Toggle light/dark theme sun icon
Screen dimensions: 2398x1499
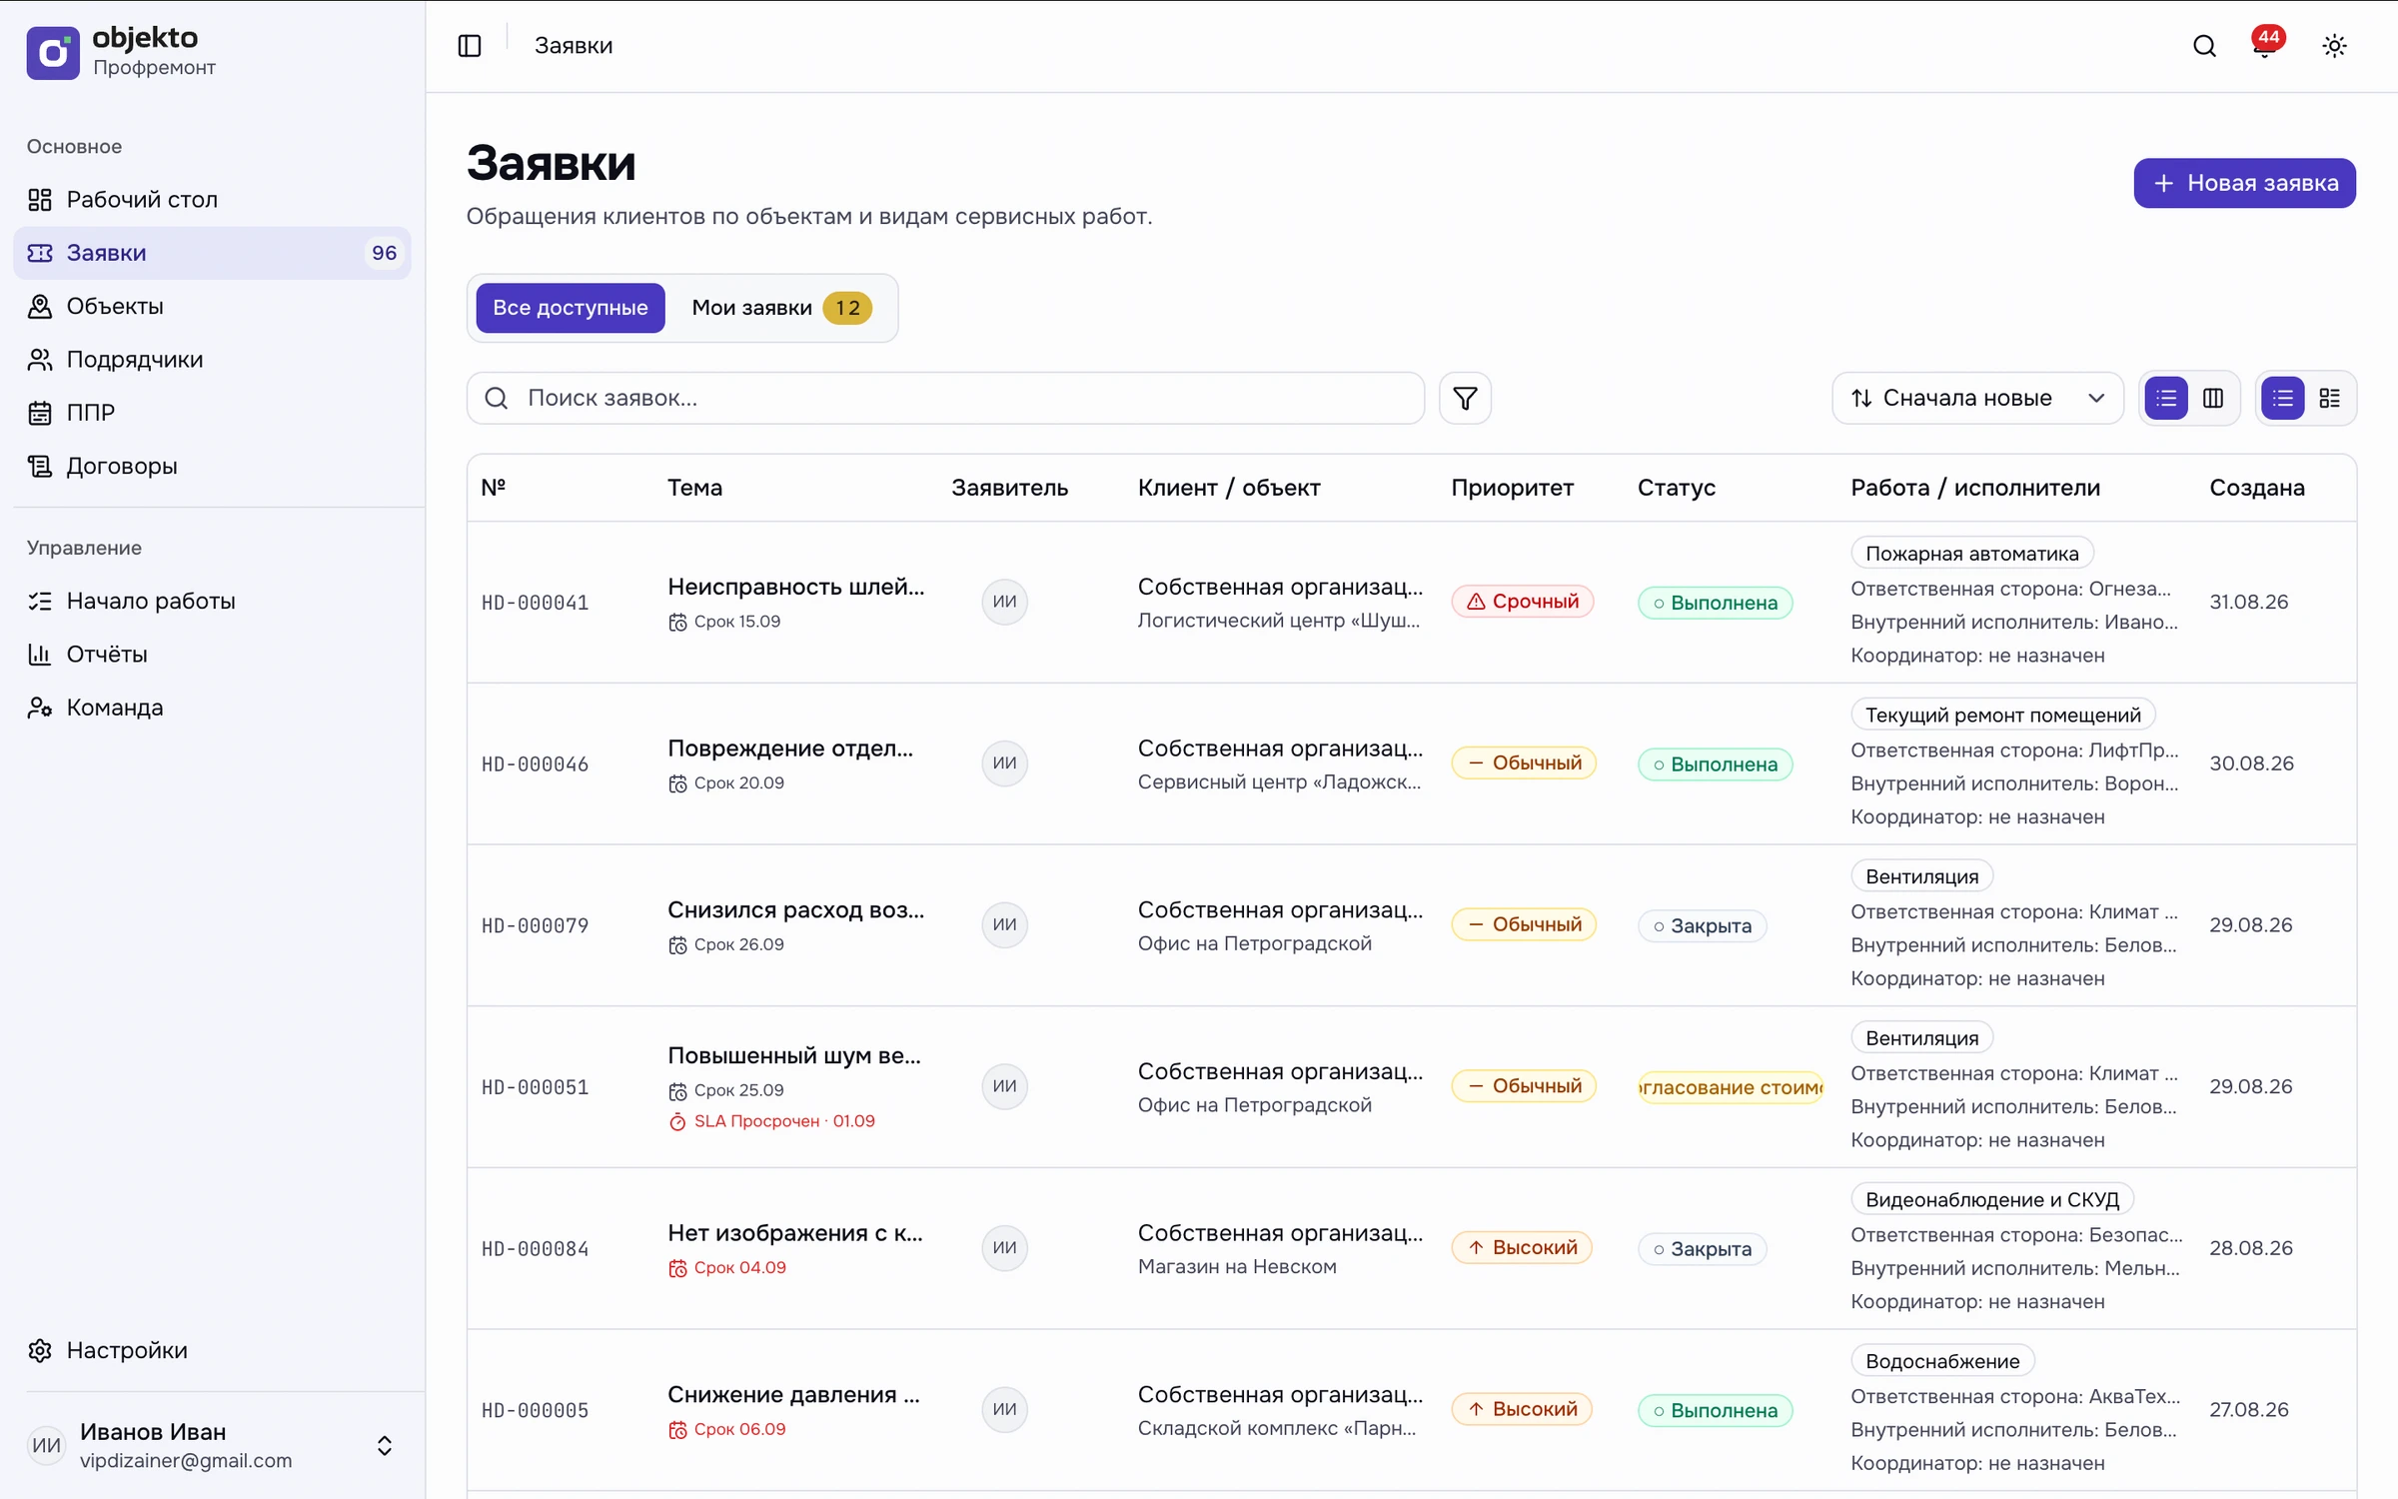point(2334,46)
